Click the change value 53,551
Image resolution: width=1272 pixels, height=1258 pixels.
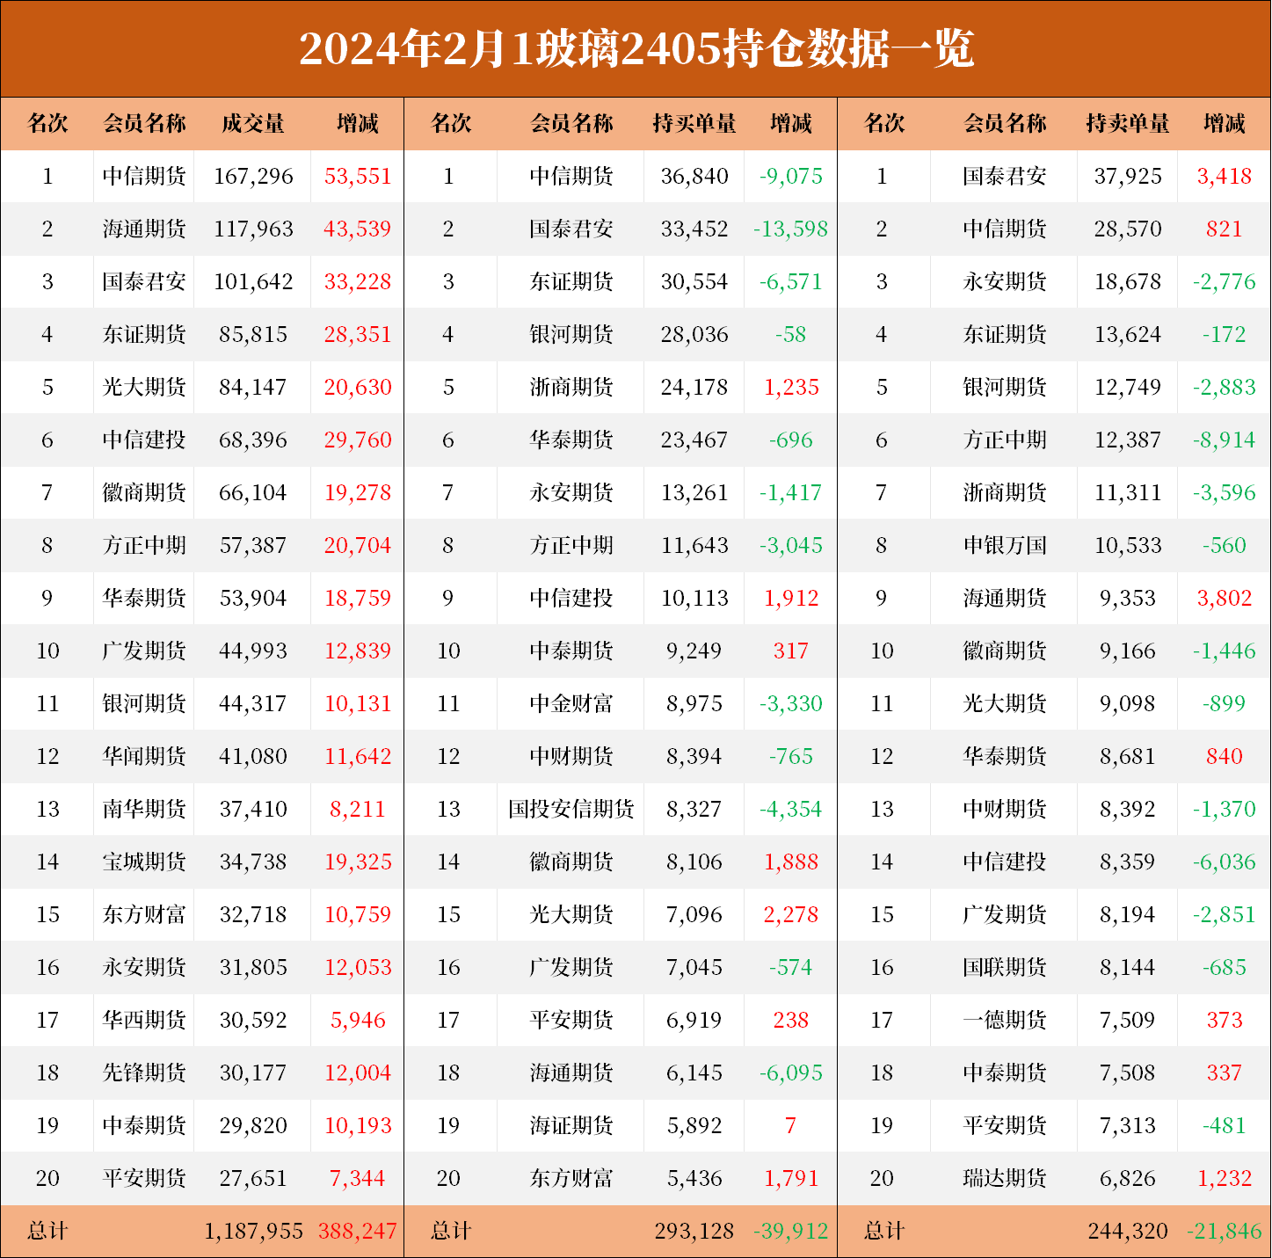pyautogui.click(x=358, y=176)
